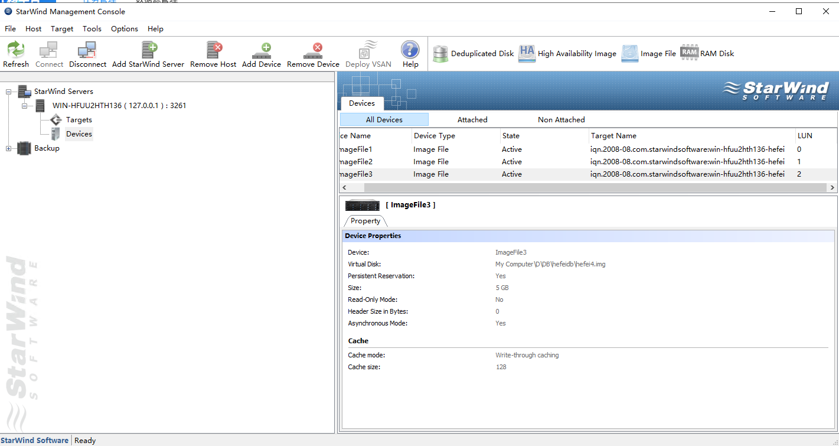The height and width of the screenshot is (446, 839).
Task: Click the Deploy VSAN icon
Action: tap(368, 50)
